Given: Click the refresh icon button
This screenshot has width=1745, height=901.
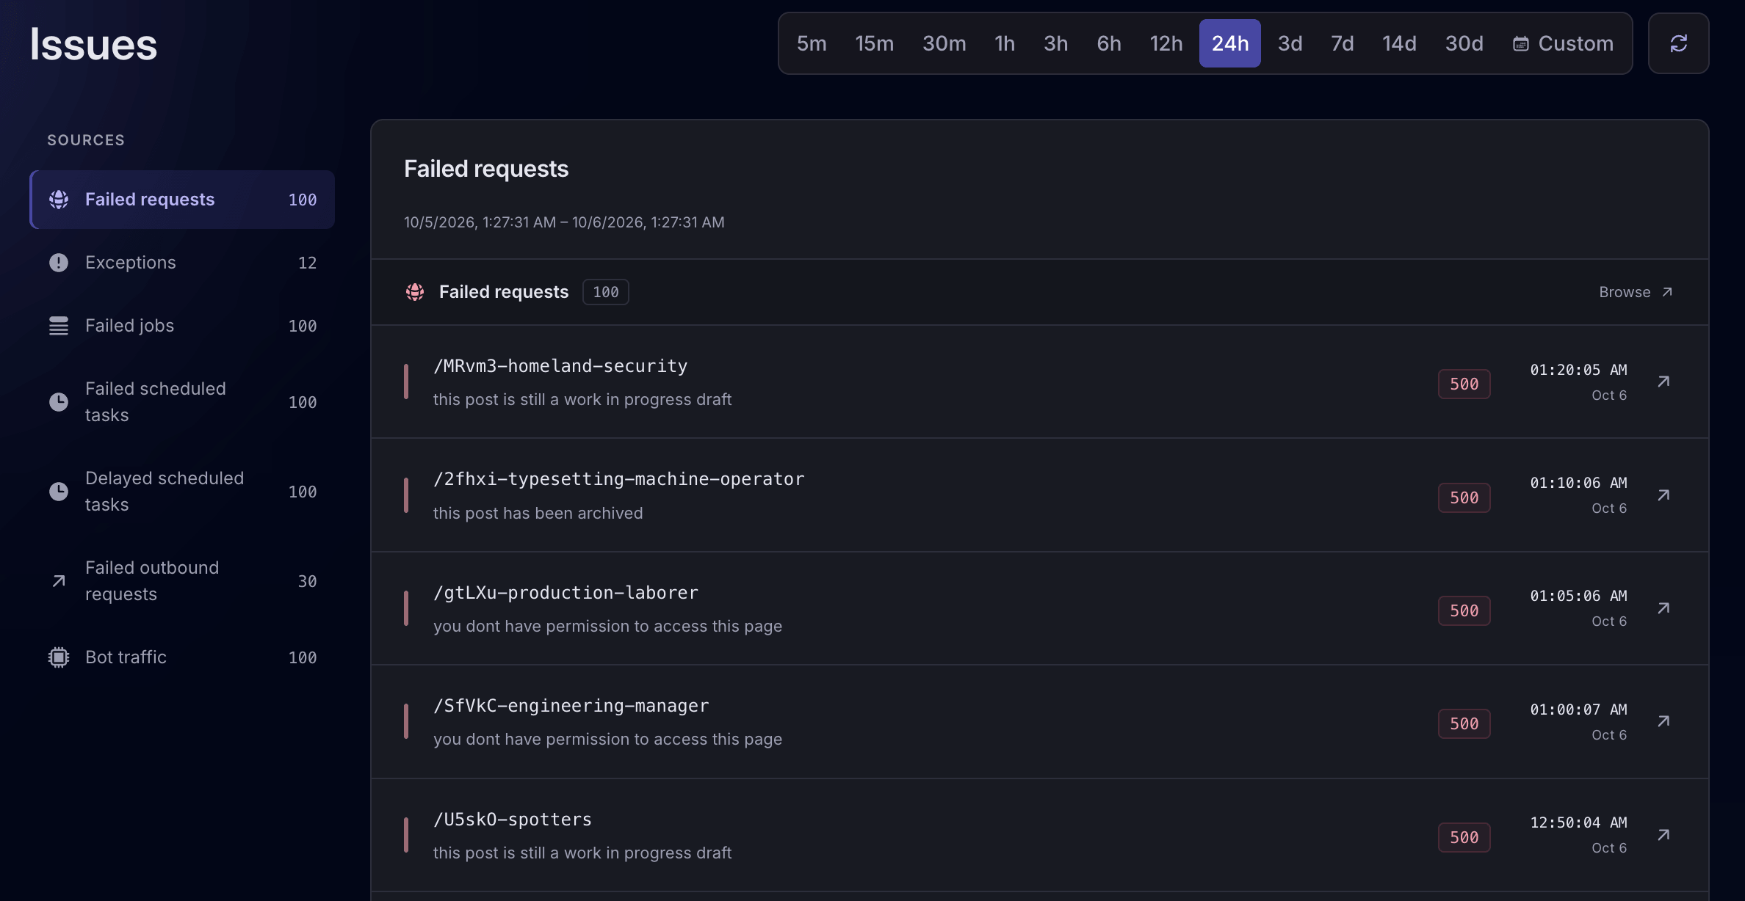Looking at the screenshot, I should tap(1678, 43).
